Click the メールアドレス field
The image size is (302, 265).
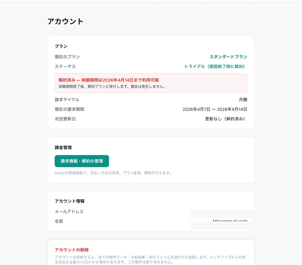[69, 211]
